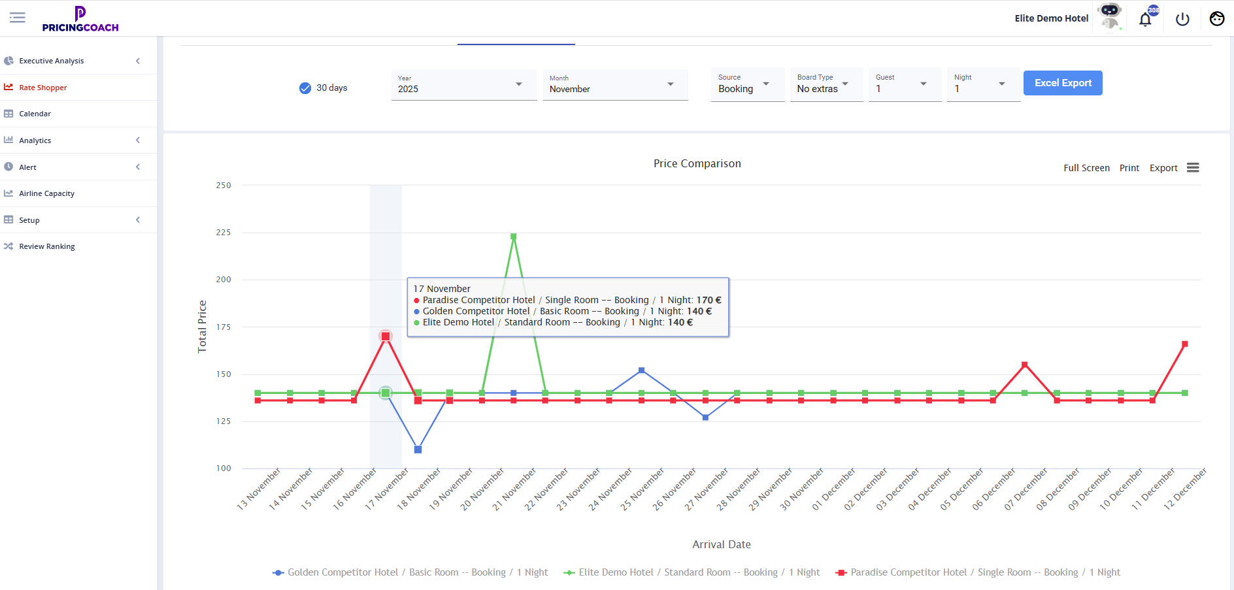Toggle the 30 days checkbox
This screenshot has height=590, width=1234.
point(305,88)
